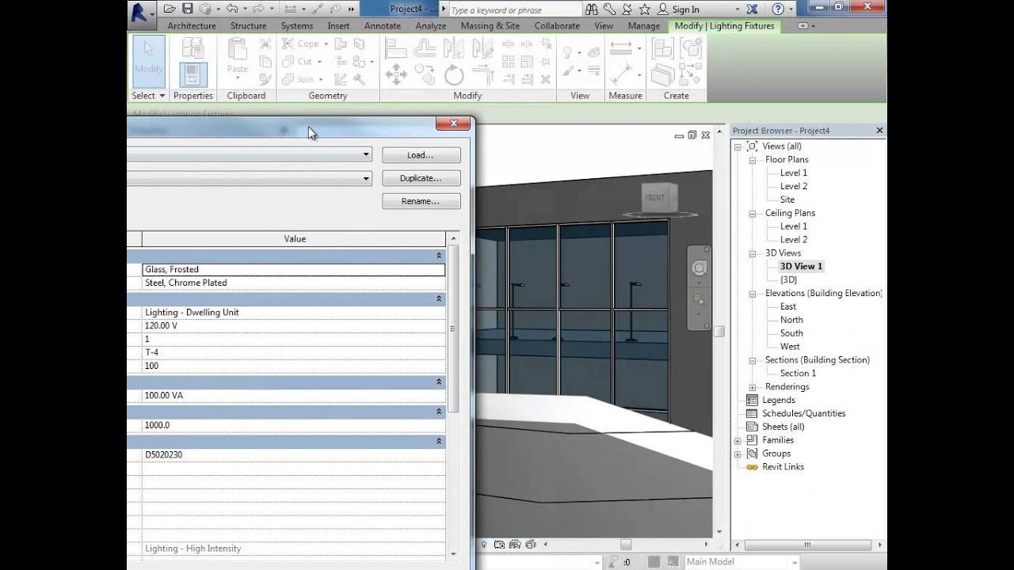
Task: Select the Align tool in Modify panel
Action: [x=396, y=49]
